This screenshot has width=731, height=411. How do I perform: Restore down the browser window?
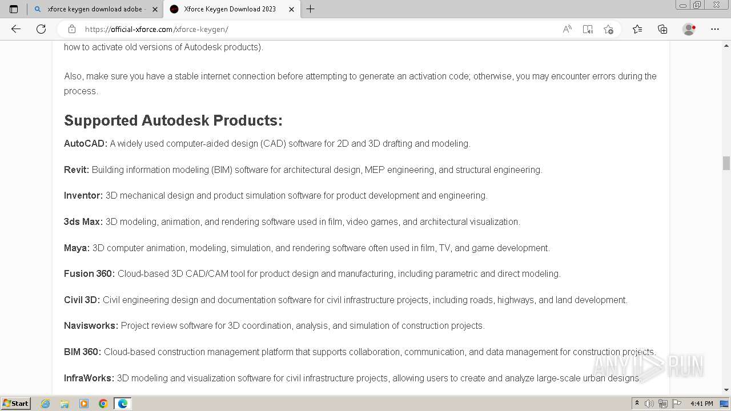pos(697,5)
